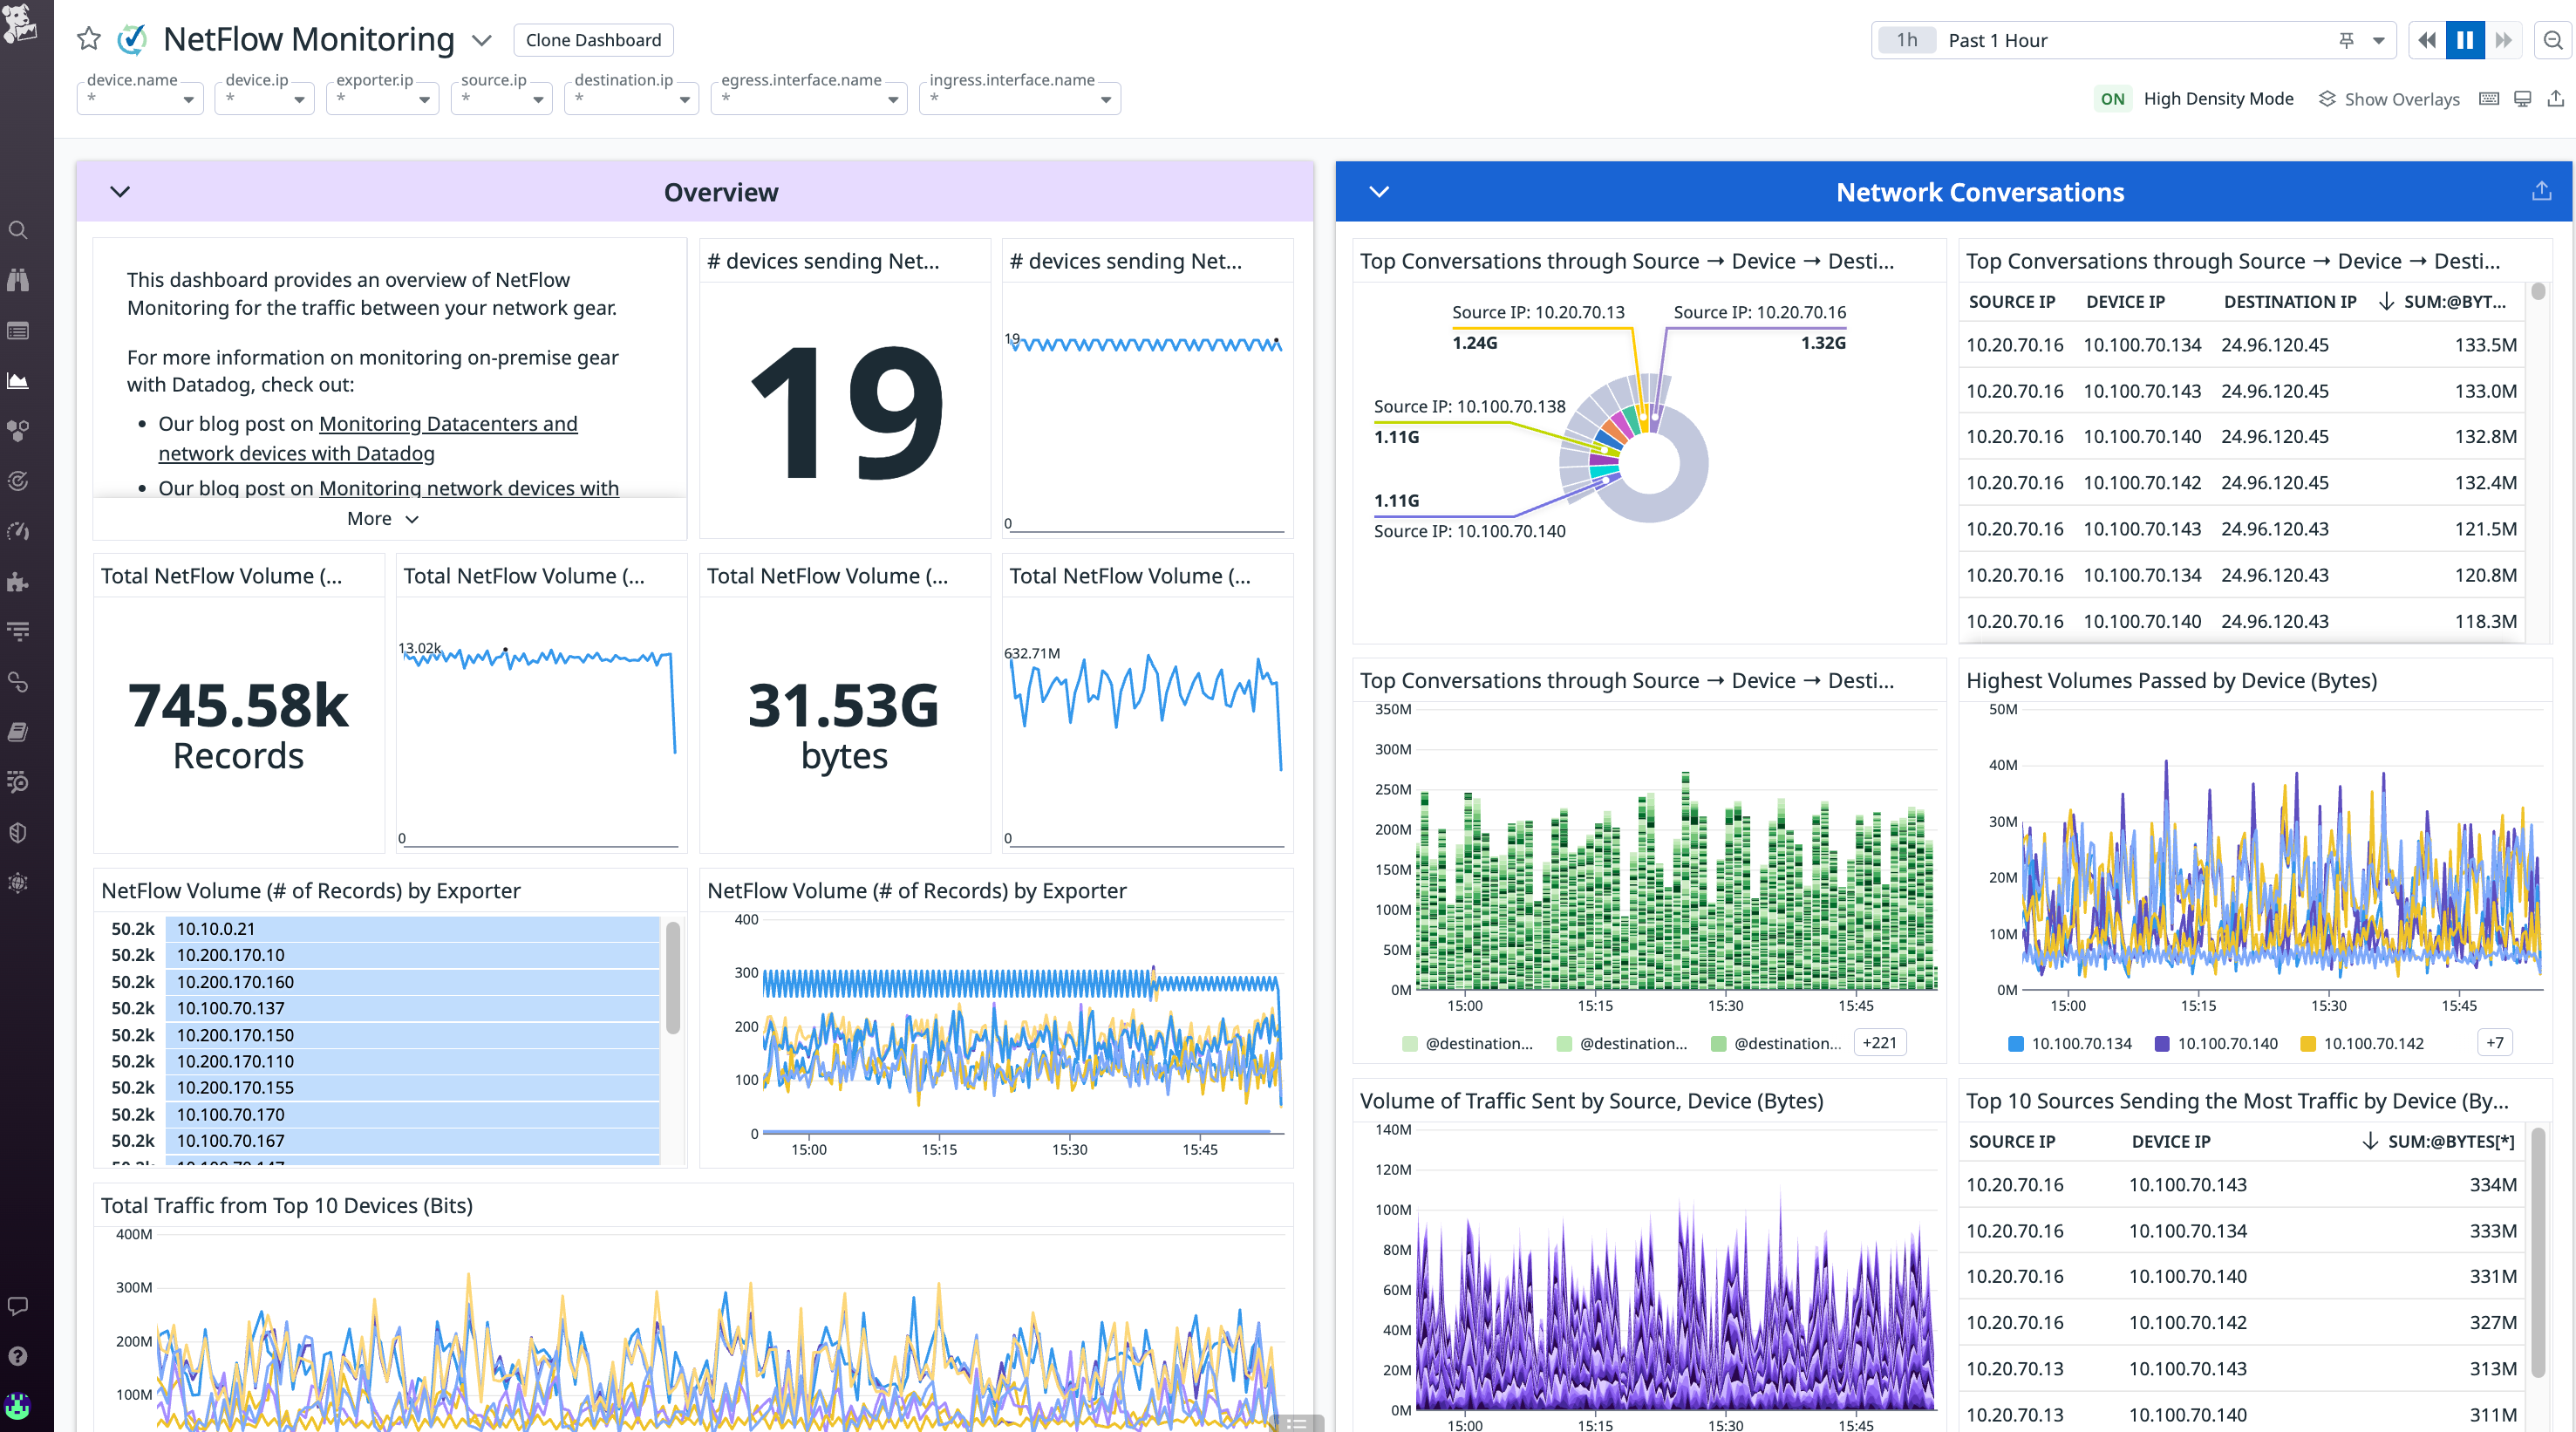
Task: Click the Infrastructure hexagons icon in sidebar
Action: pyautogui.click(x=18, y=431)
